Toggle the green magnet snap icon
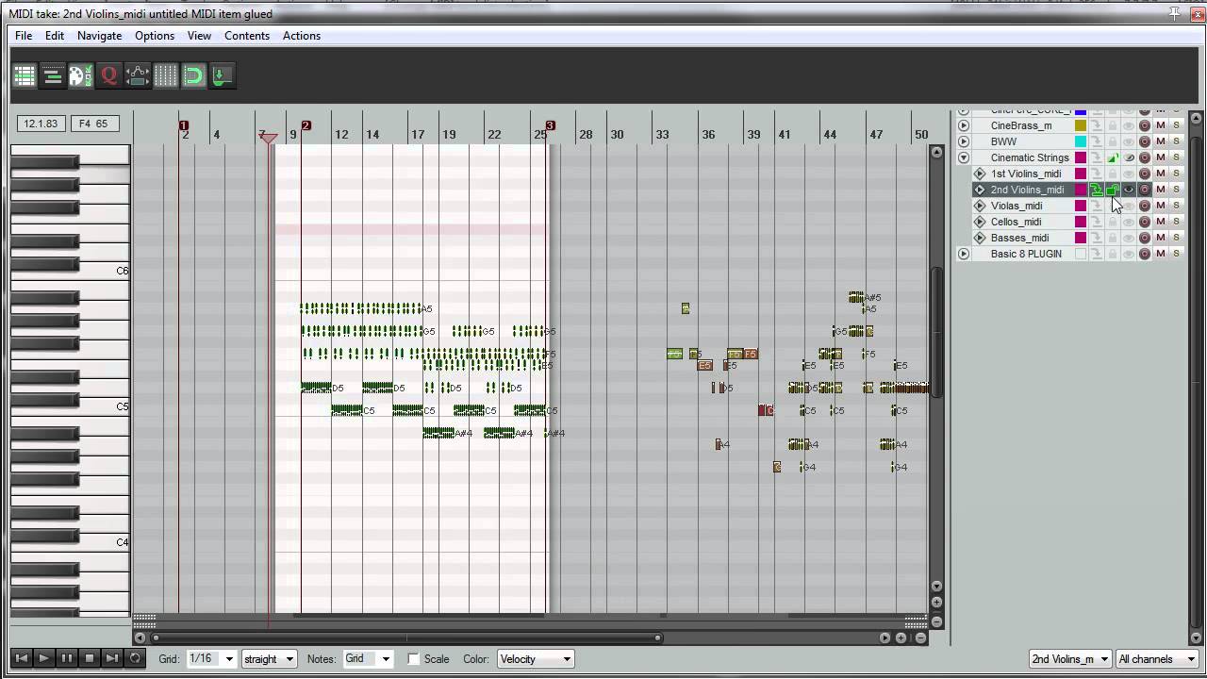The height and width of the screenshot is (679, 1207). point(193,76)
